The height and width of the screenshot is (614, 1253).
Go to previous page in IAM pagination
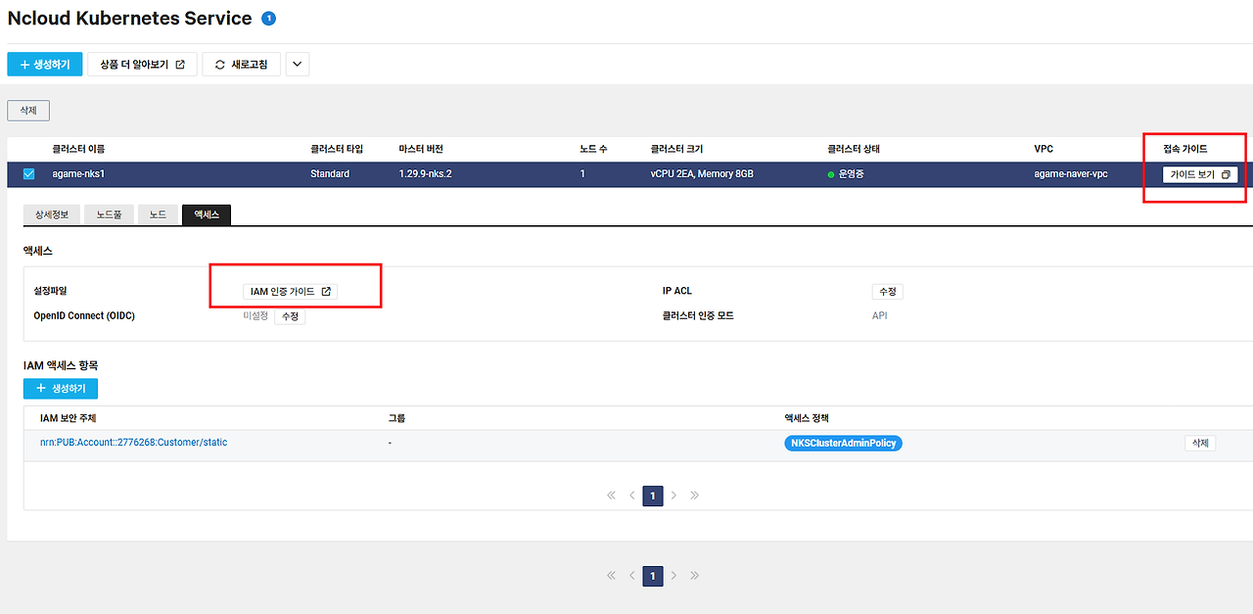(x=632, y=496)
